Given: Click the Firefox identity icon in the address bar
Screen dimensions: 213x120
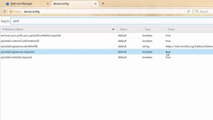Looking at the screenshot, I should [x=11, y=12].
